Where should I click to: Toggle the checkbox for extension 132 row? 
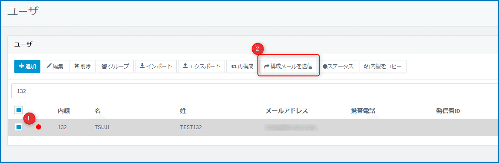(x=19, y=127)
